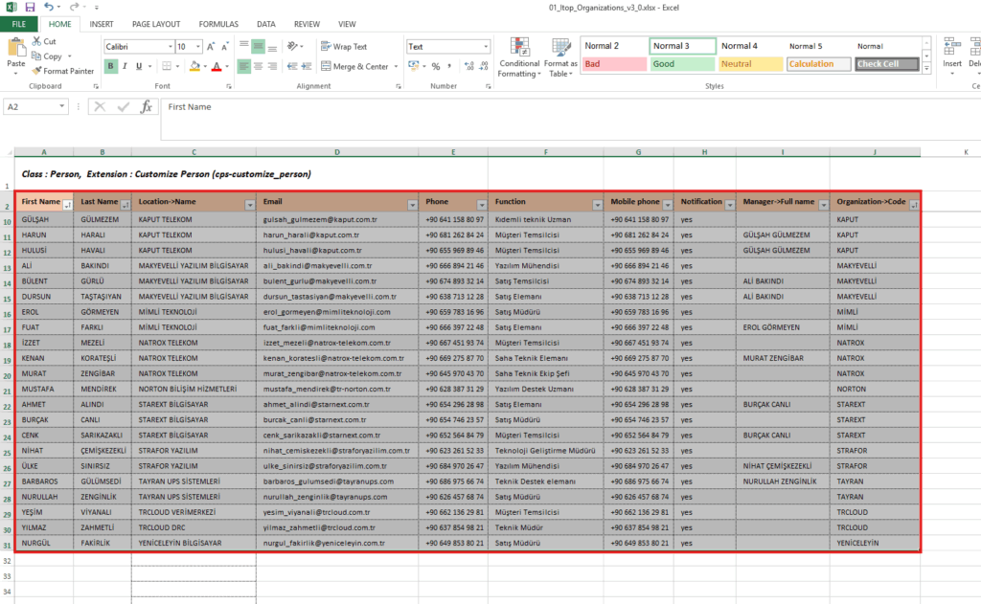Apply cell borders
Viewport: 981px width, 604px height.
pos(167,66)
